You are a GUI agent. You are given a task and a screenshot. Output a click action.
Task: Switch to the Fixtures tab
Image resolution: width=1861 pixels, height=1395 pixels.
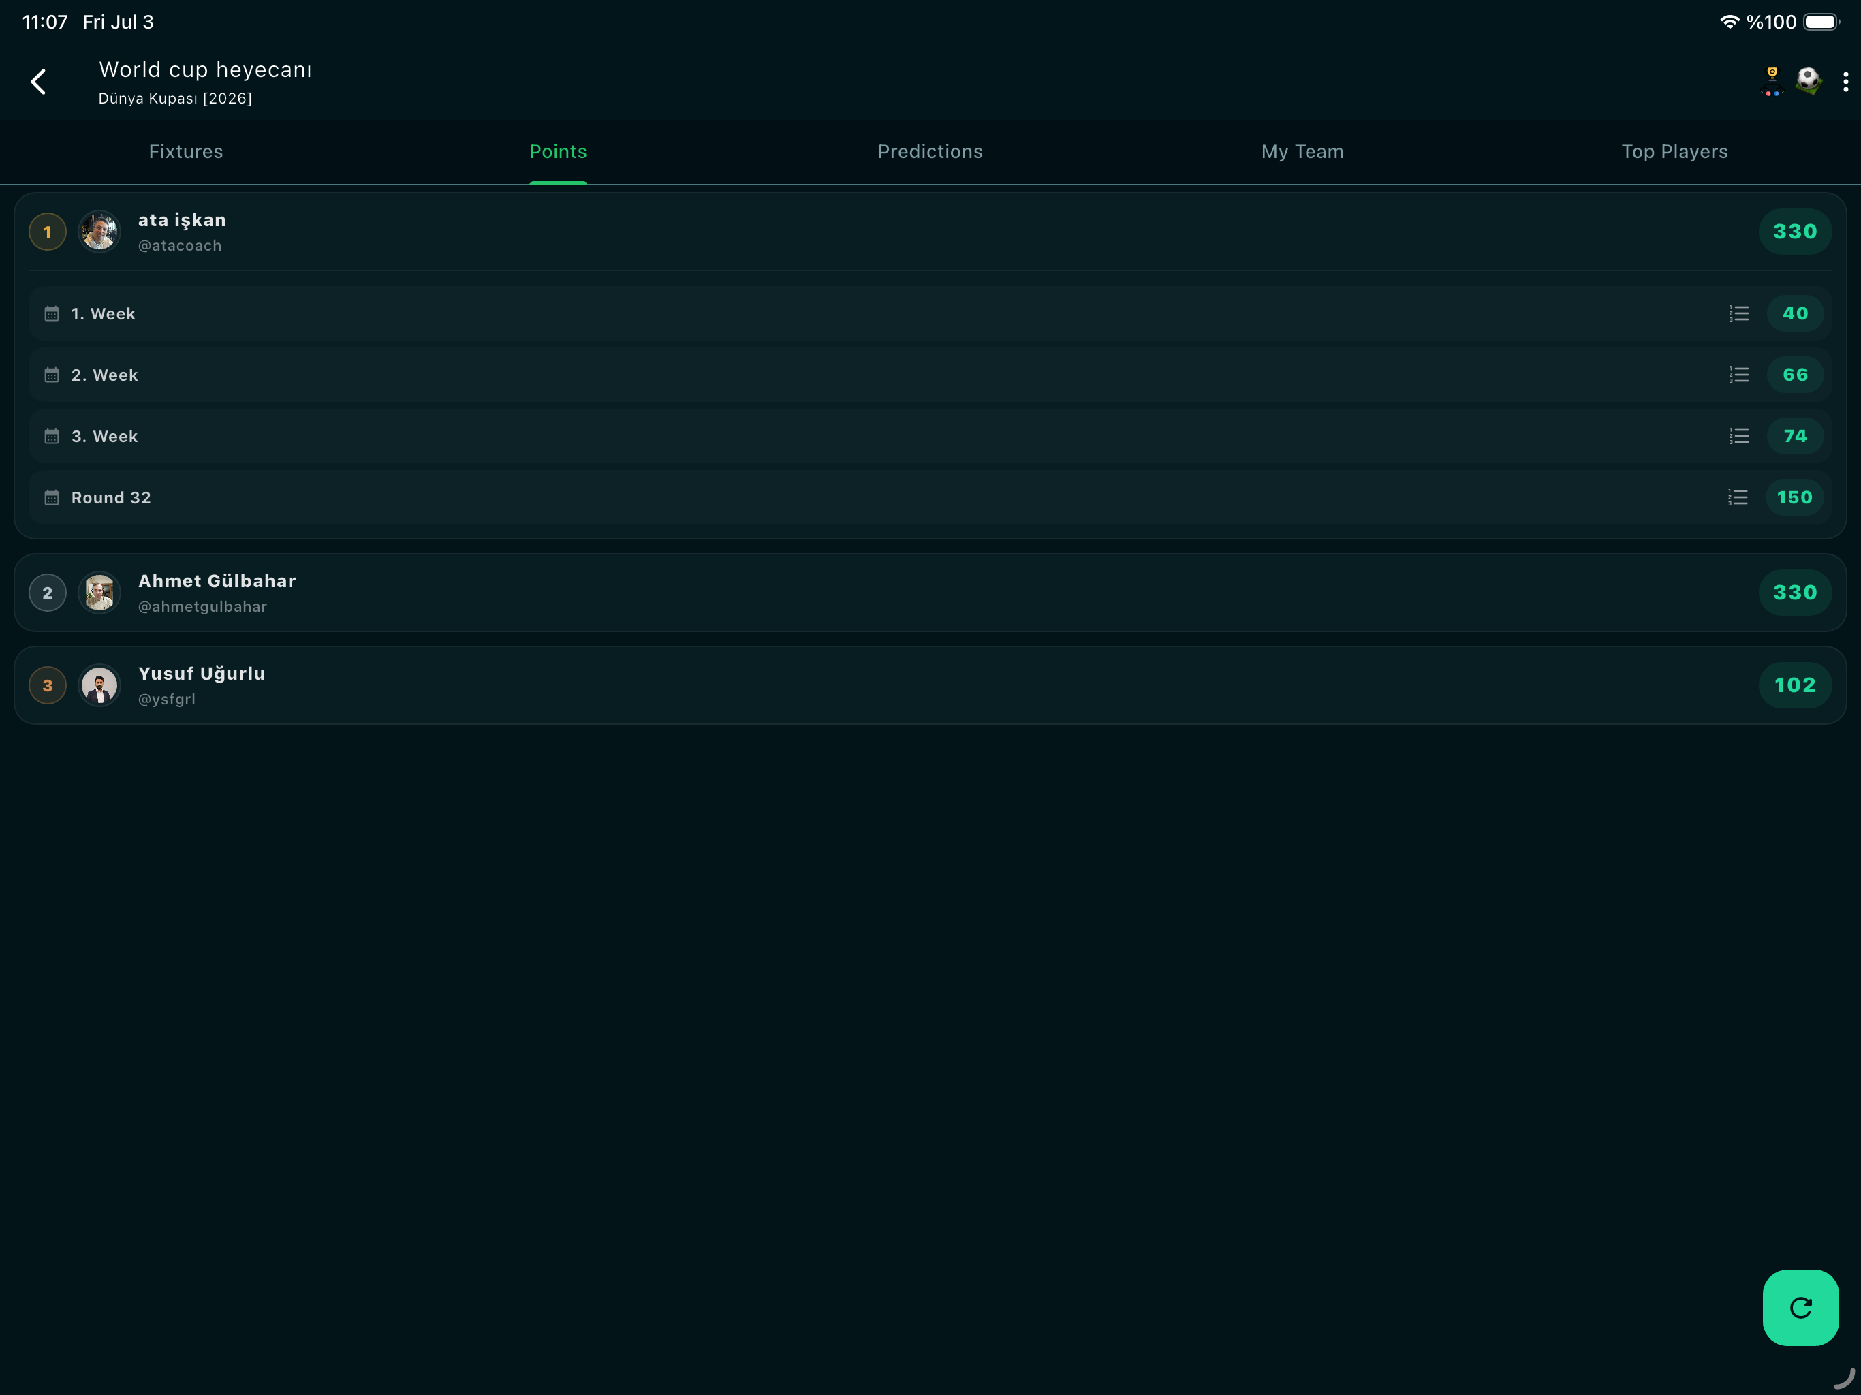[x=186, y=151]
